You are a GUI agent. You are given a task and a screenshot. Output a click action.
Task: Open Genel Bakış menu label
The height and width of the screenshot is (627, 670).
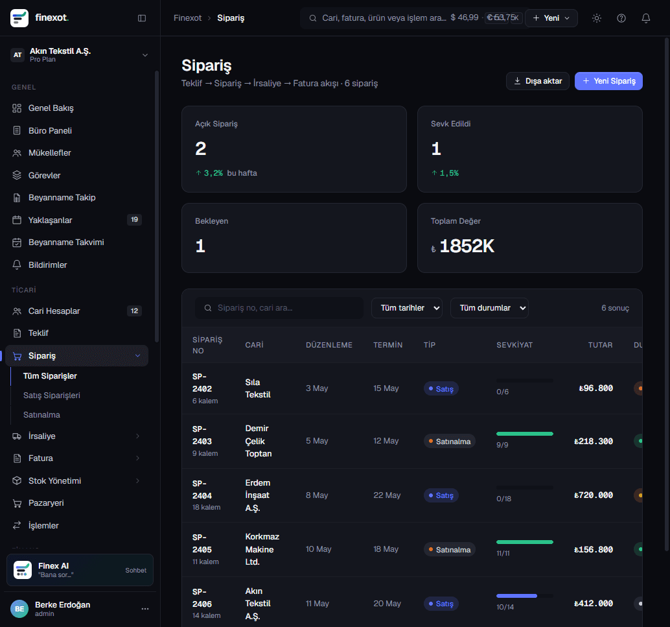[x=51, y=108]
